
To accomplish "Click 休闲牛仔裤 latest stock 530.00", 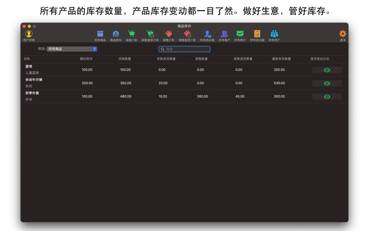I will (x=280, y=83).
